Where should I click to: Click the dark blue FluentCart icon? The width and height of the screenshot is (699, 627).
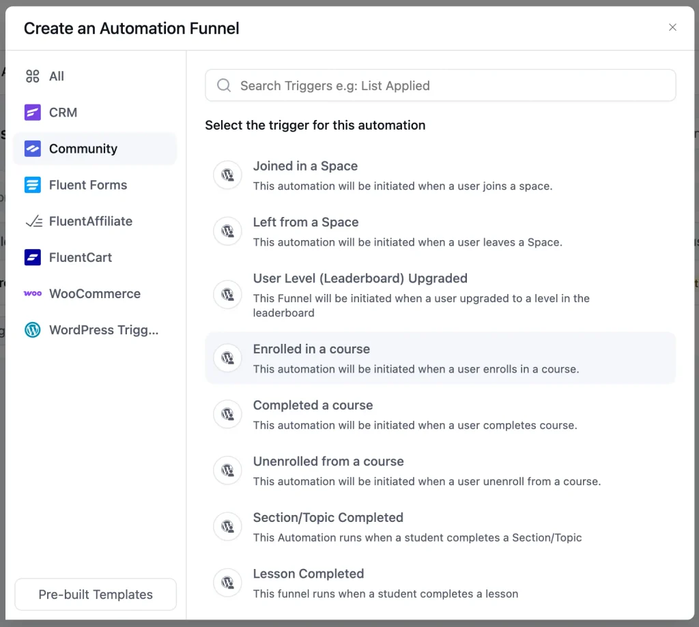pos(33,257)
